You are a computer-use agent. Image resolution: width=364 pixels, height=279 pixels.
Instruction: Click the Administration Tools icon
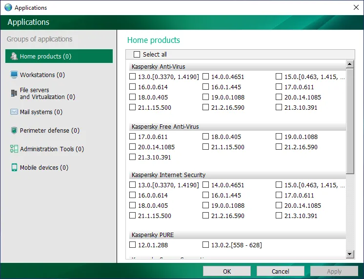click(x=14, y=149)
